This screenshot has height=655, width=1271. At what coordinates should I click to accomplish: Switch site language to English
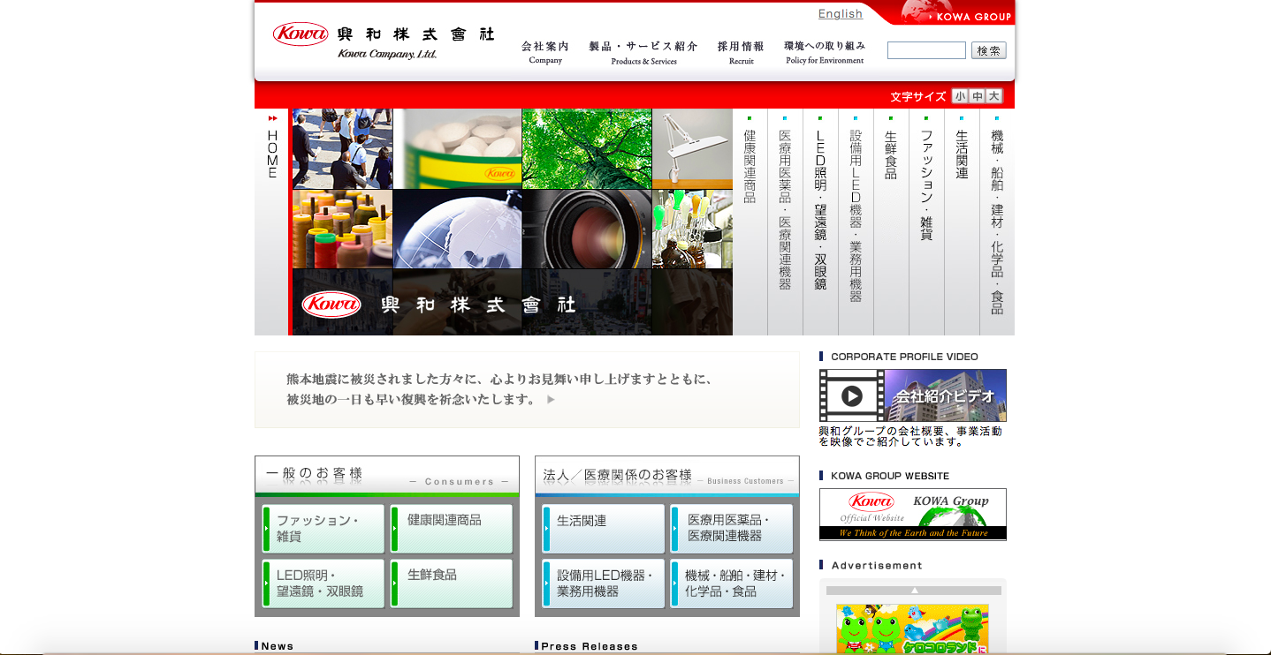click(841, 13)
